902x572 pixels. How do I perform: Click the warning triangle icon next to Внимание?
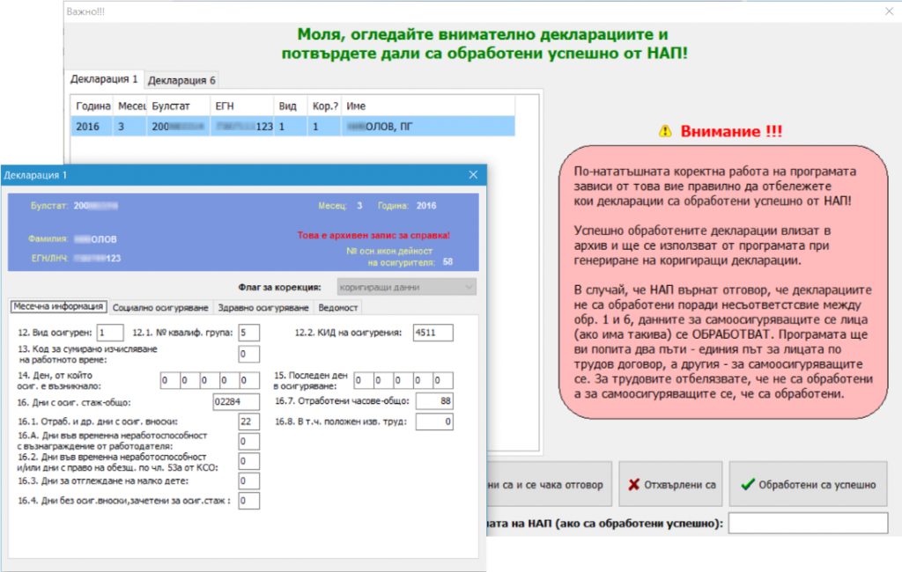pyautogui.click(x=665, y=131)
